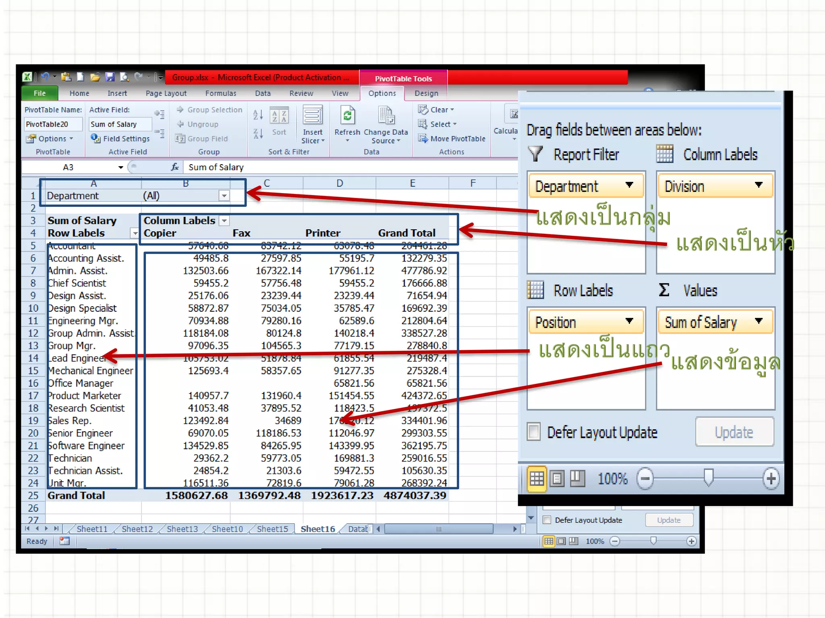Open the Position field dropdown arrow
This screenshot has width=825, height=618.
click(x=629, y=321)
